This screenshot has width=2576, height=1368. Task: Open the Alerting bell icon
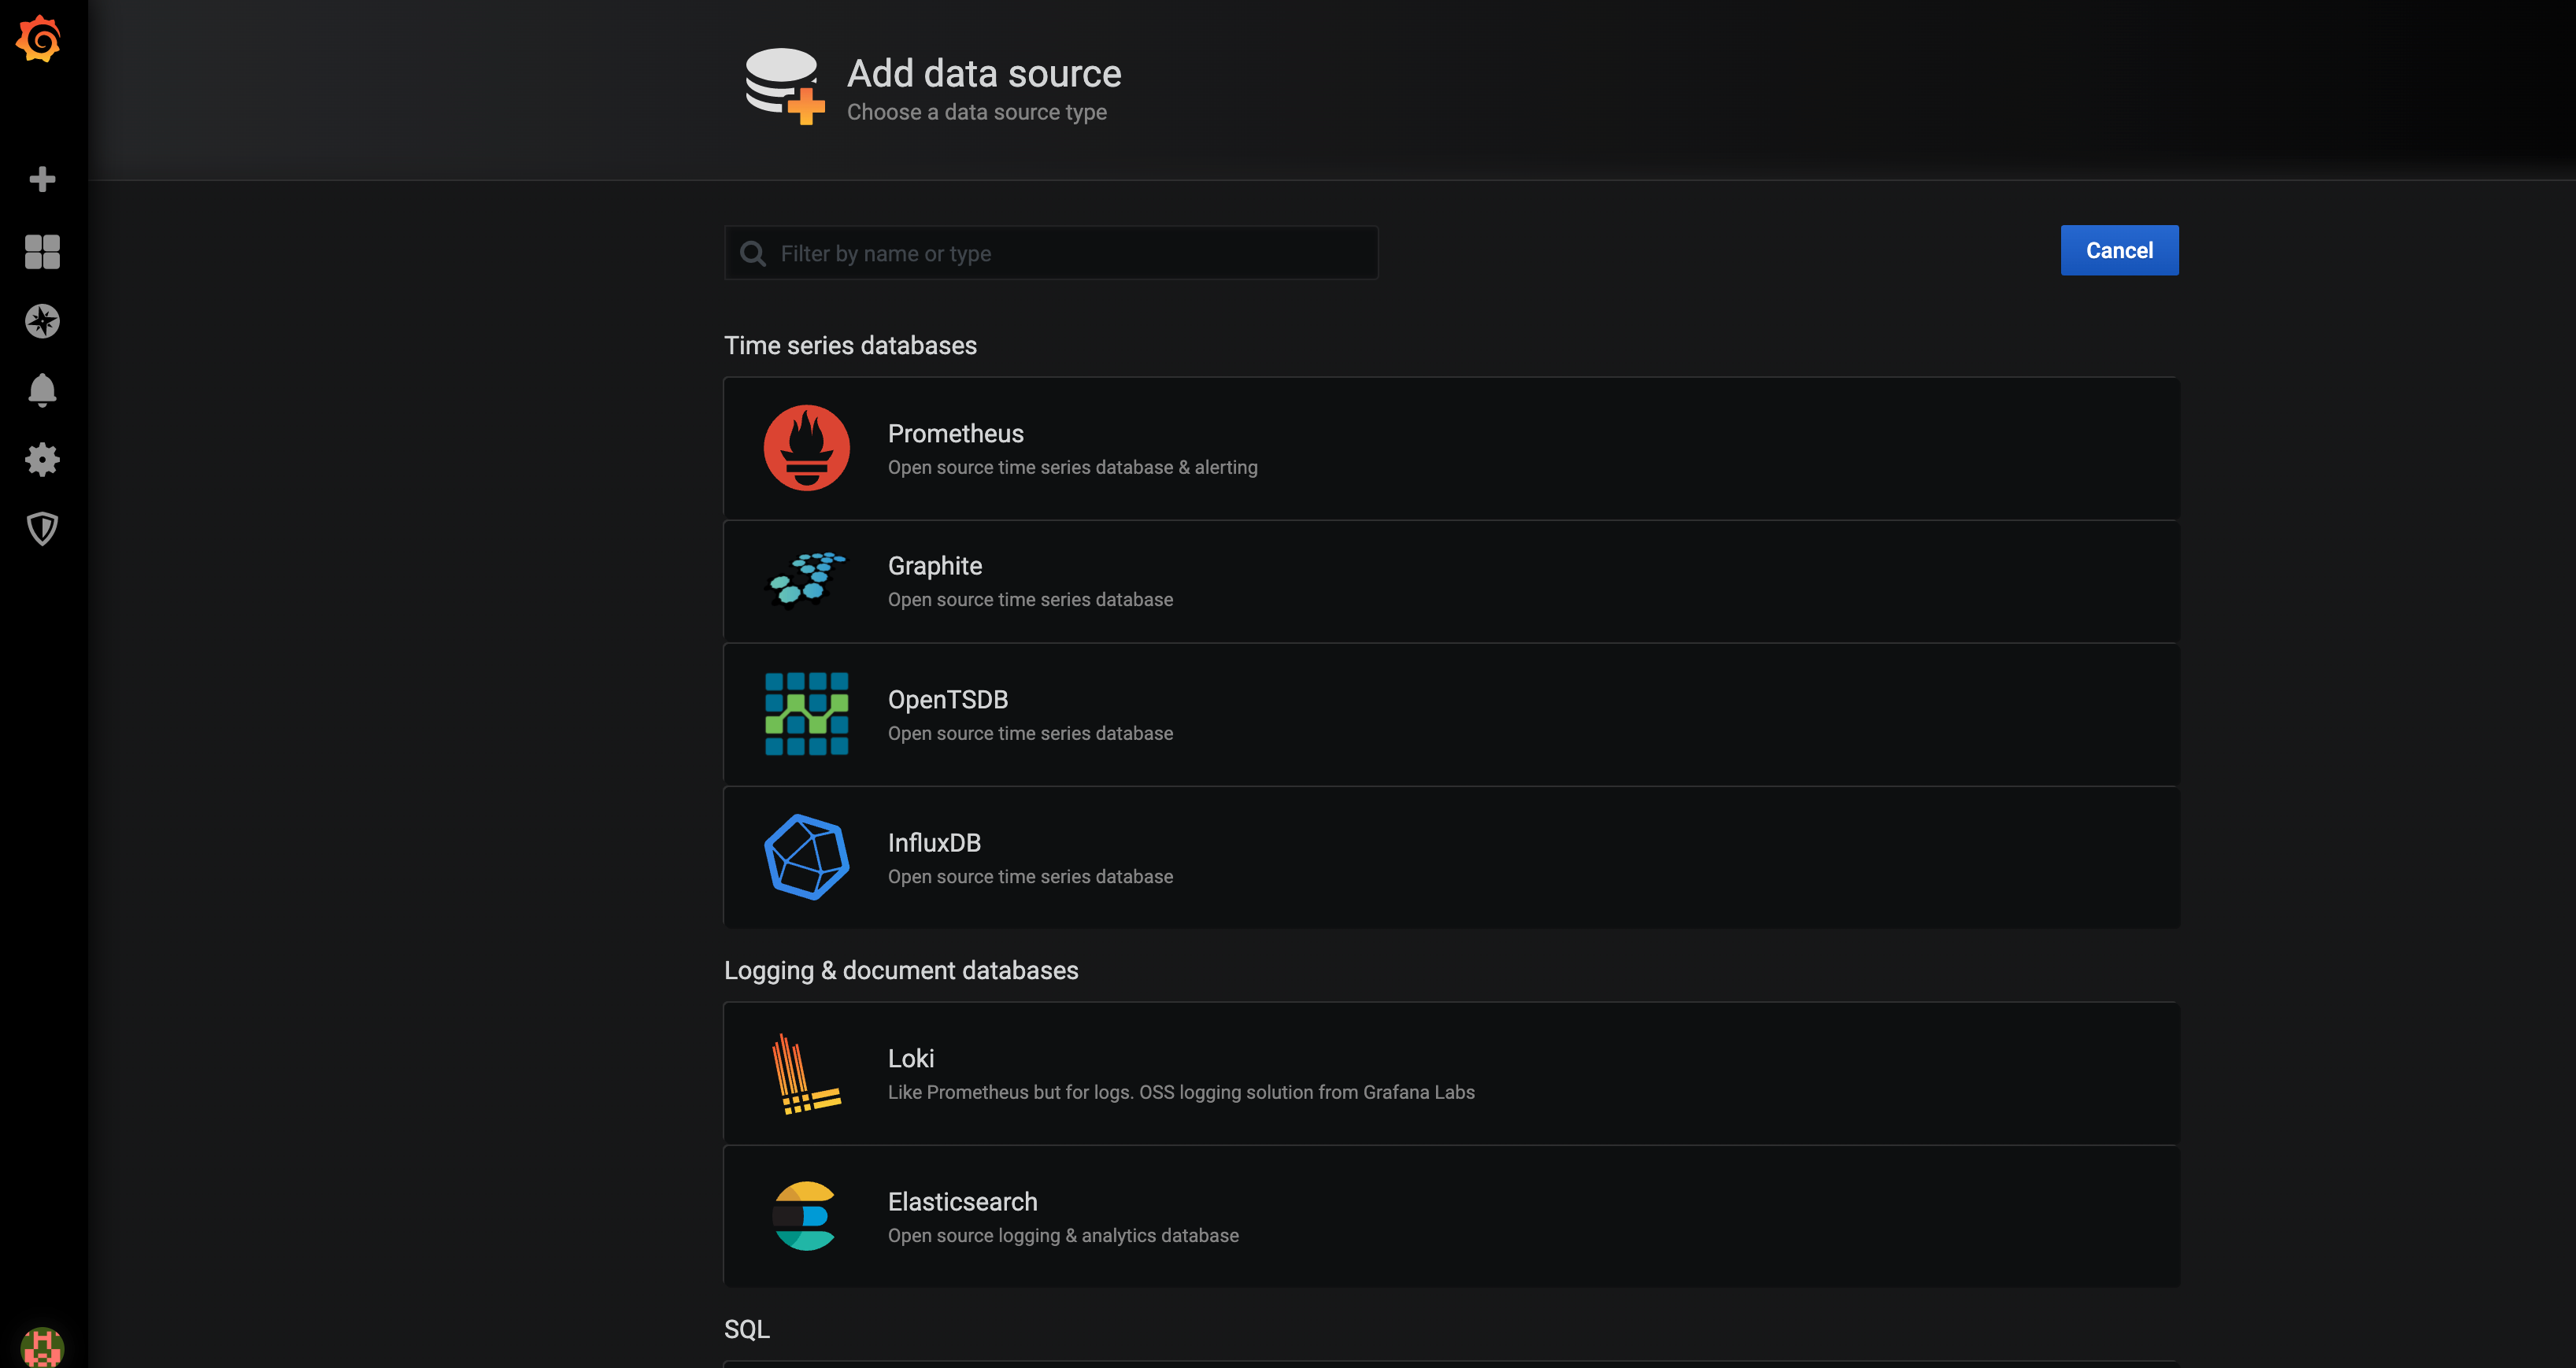pyautogui.click(x=42, y=390)
